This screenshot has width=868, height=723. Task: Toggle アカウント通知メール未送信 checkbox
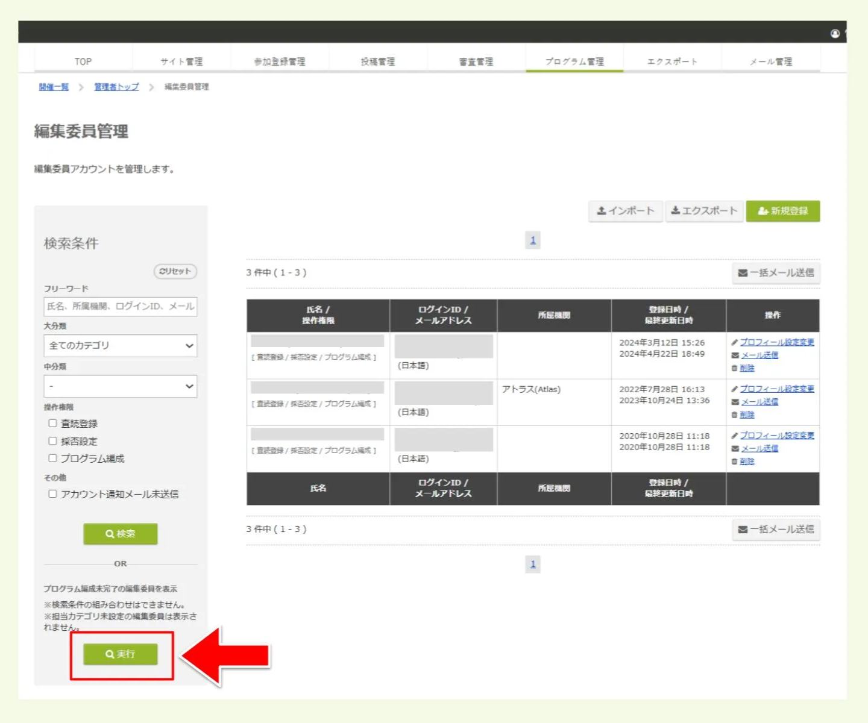[x=53, y=494]
